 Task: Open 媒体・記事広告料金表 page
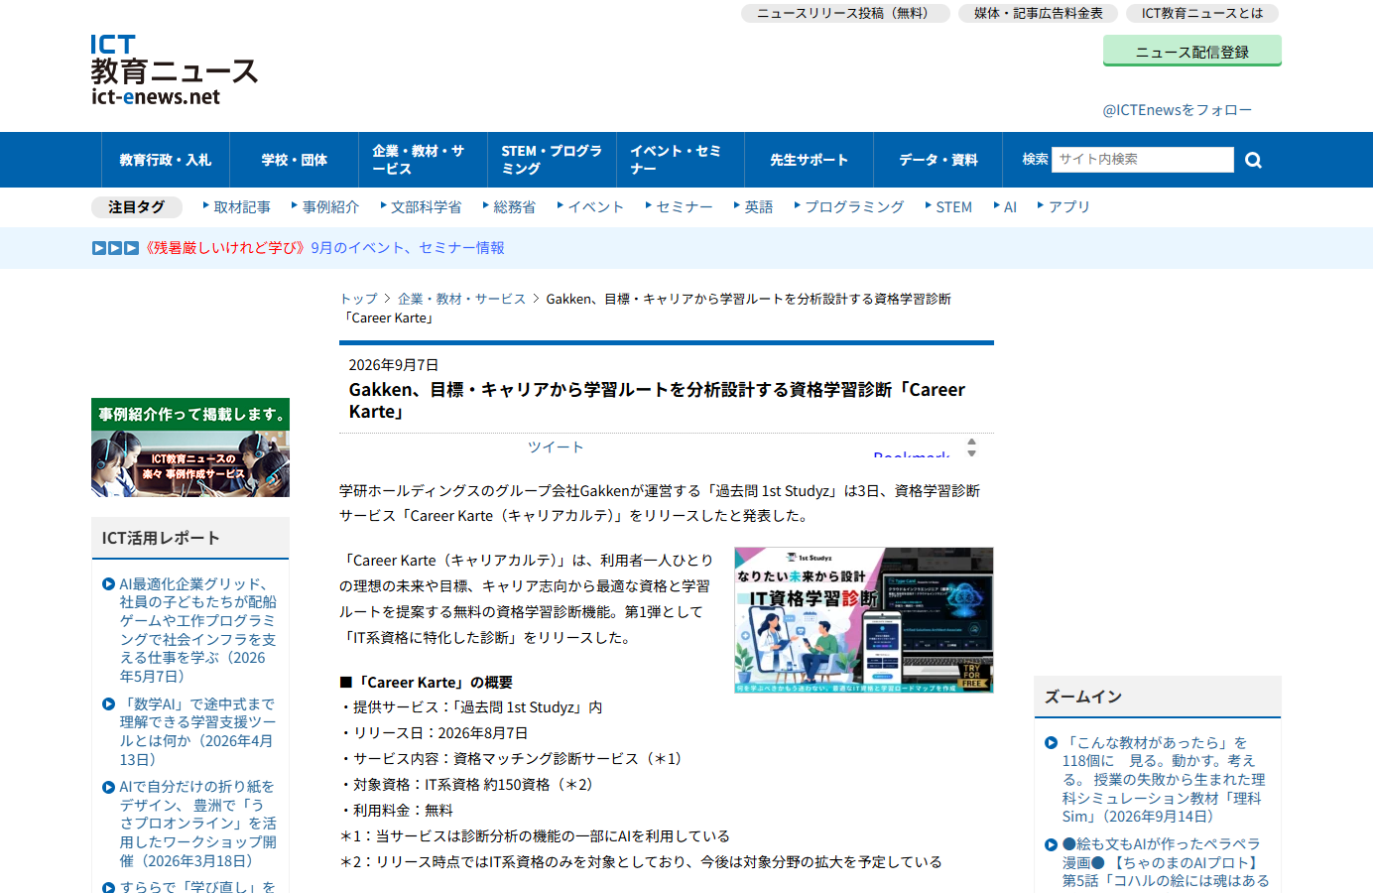[x=1038, y=13]
